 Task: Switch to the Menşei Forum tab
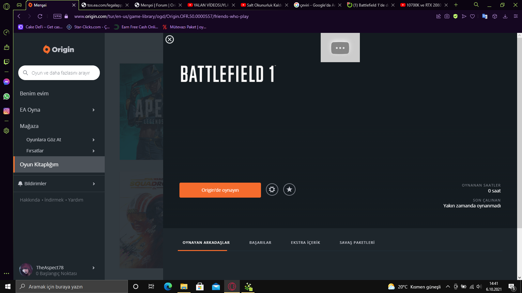point(158,5)
